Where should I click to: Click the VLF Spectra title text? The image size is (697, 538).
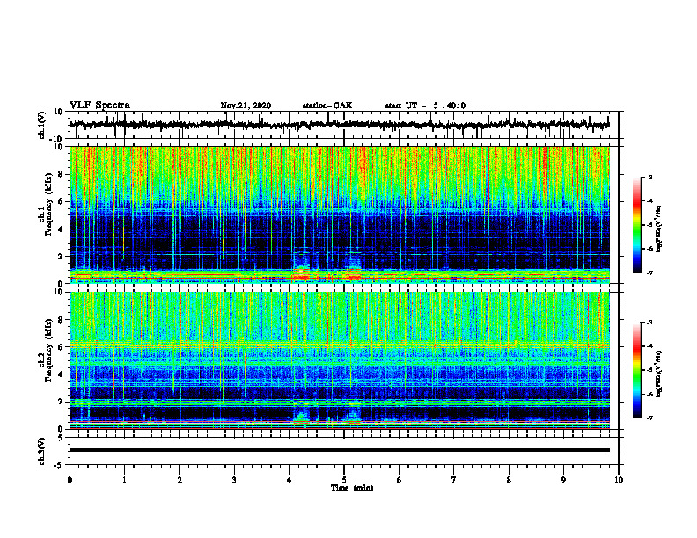pyautogui.click(x=99, y=105)
